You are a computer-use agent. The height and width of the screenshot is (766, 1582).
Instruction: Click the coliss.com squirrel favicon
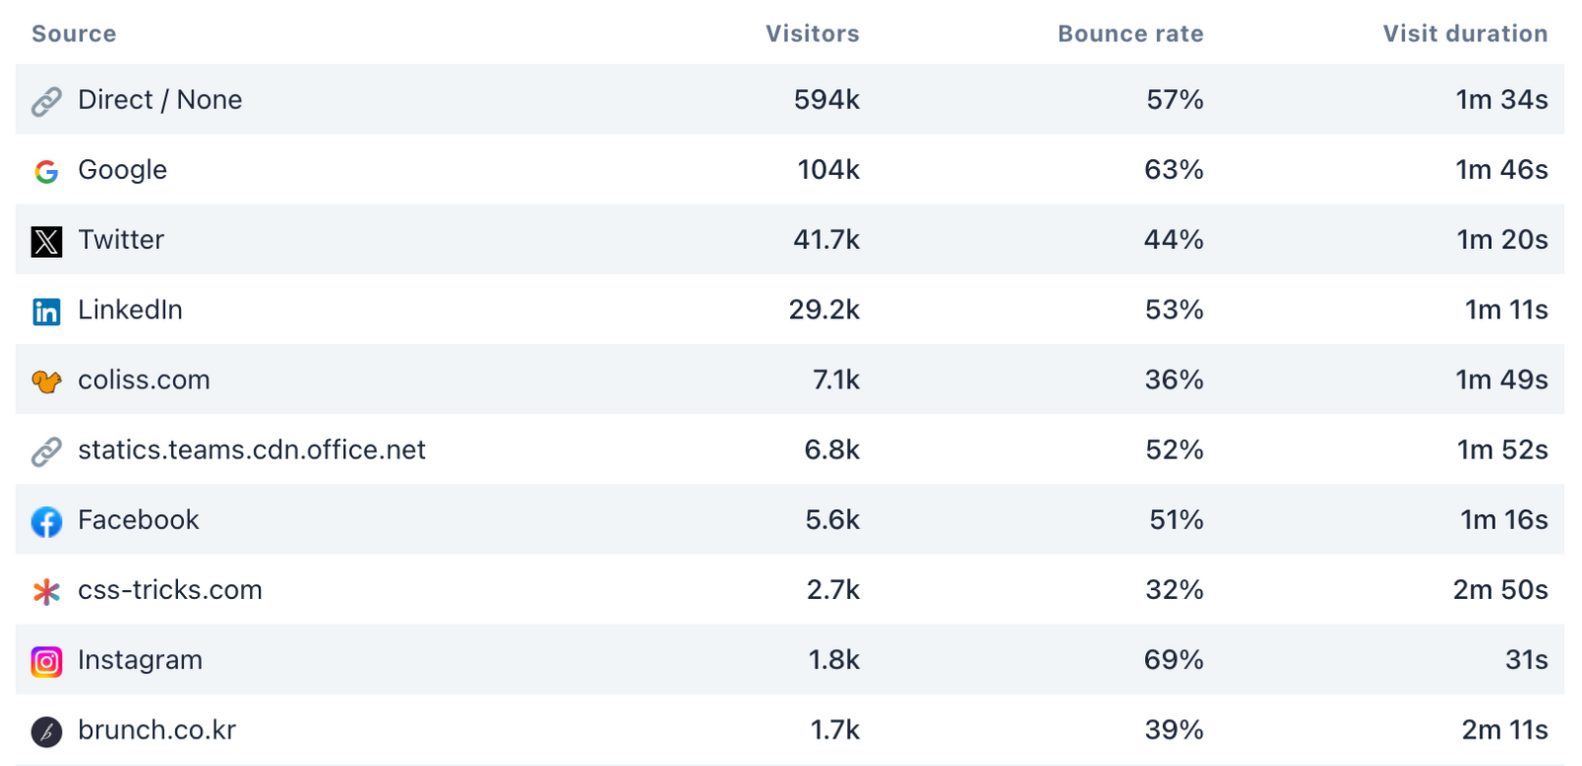pyautogui.click(x=46, y=381)
